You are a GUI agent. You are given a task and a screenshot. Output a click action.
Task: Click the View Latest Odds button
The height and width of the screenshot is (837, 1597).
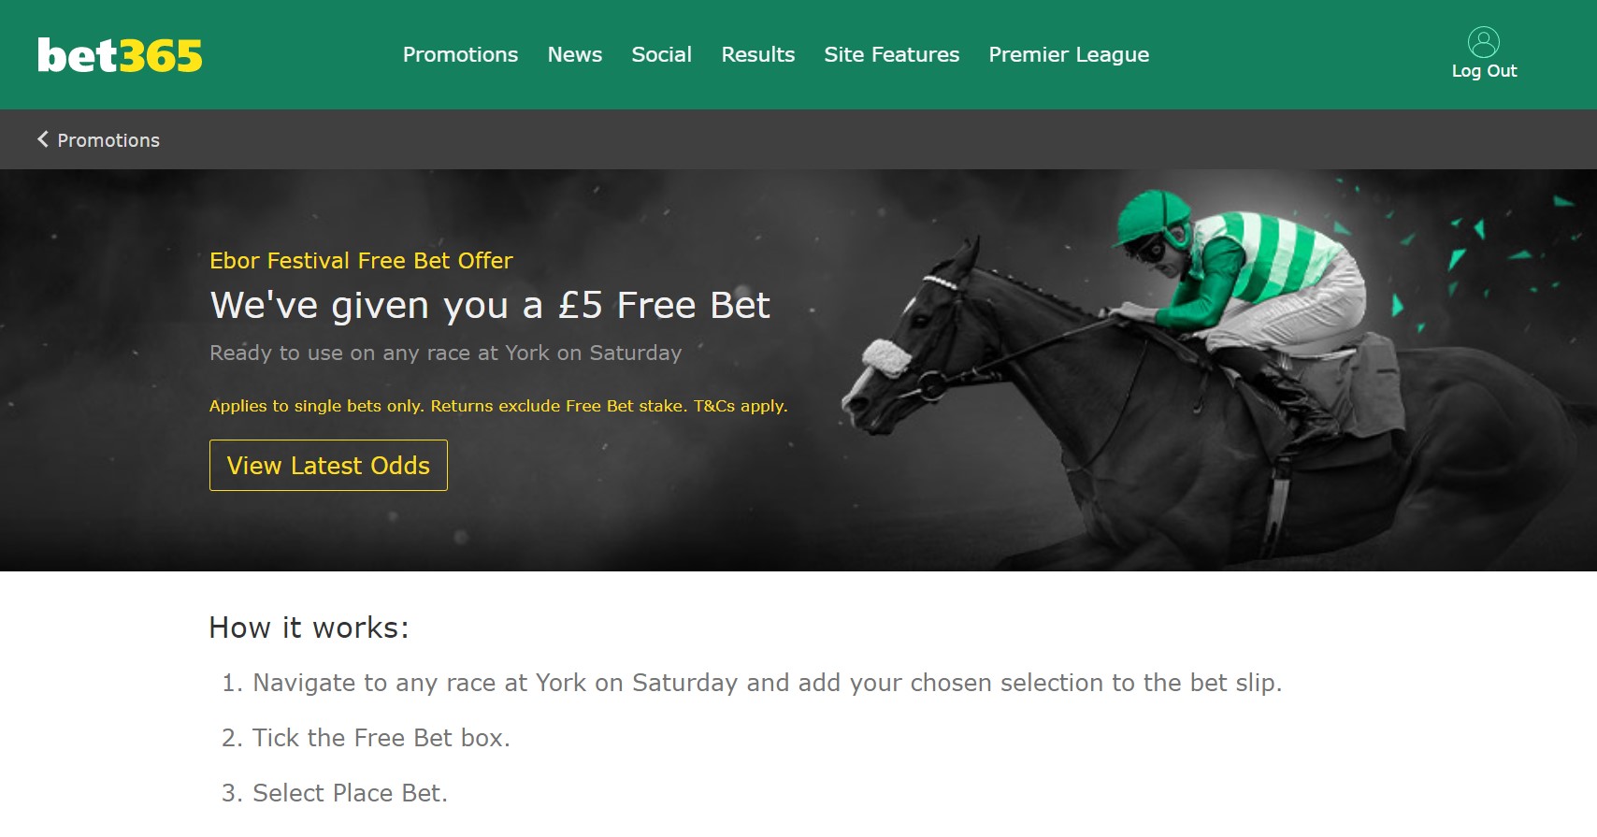(x=328, y=465)
